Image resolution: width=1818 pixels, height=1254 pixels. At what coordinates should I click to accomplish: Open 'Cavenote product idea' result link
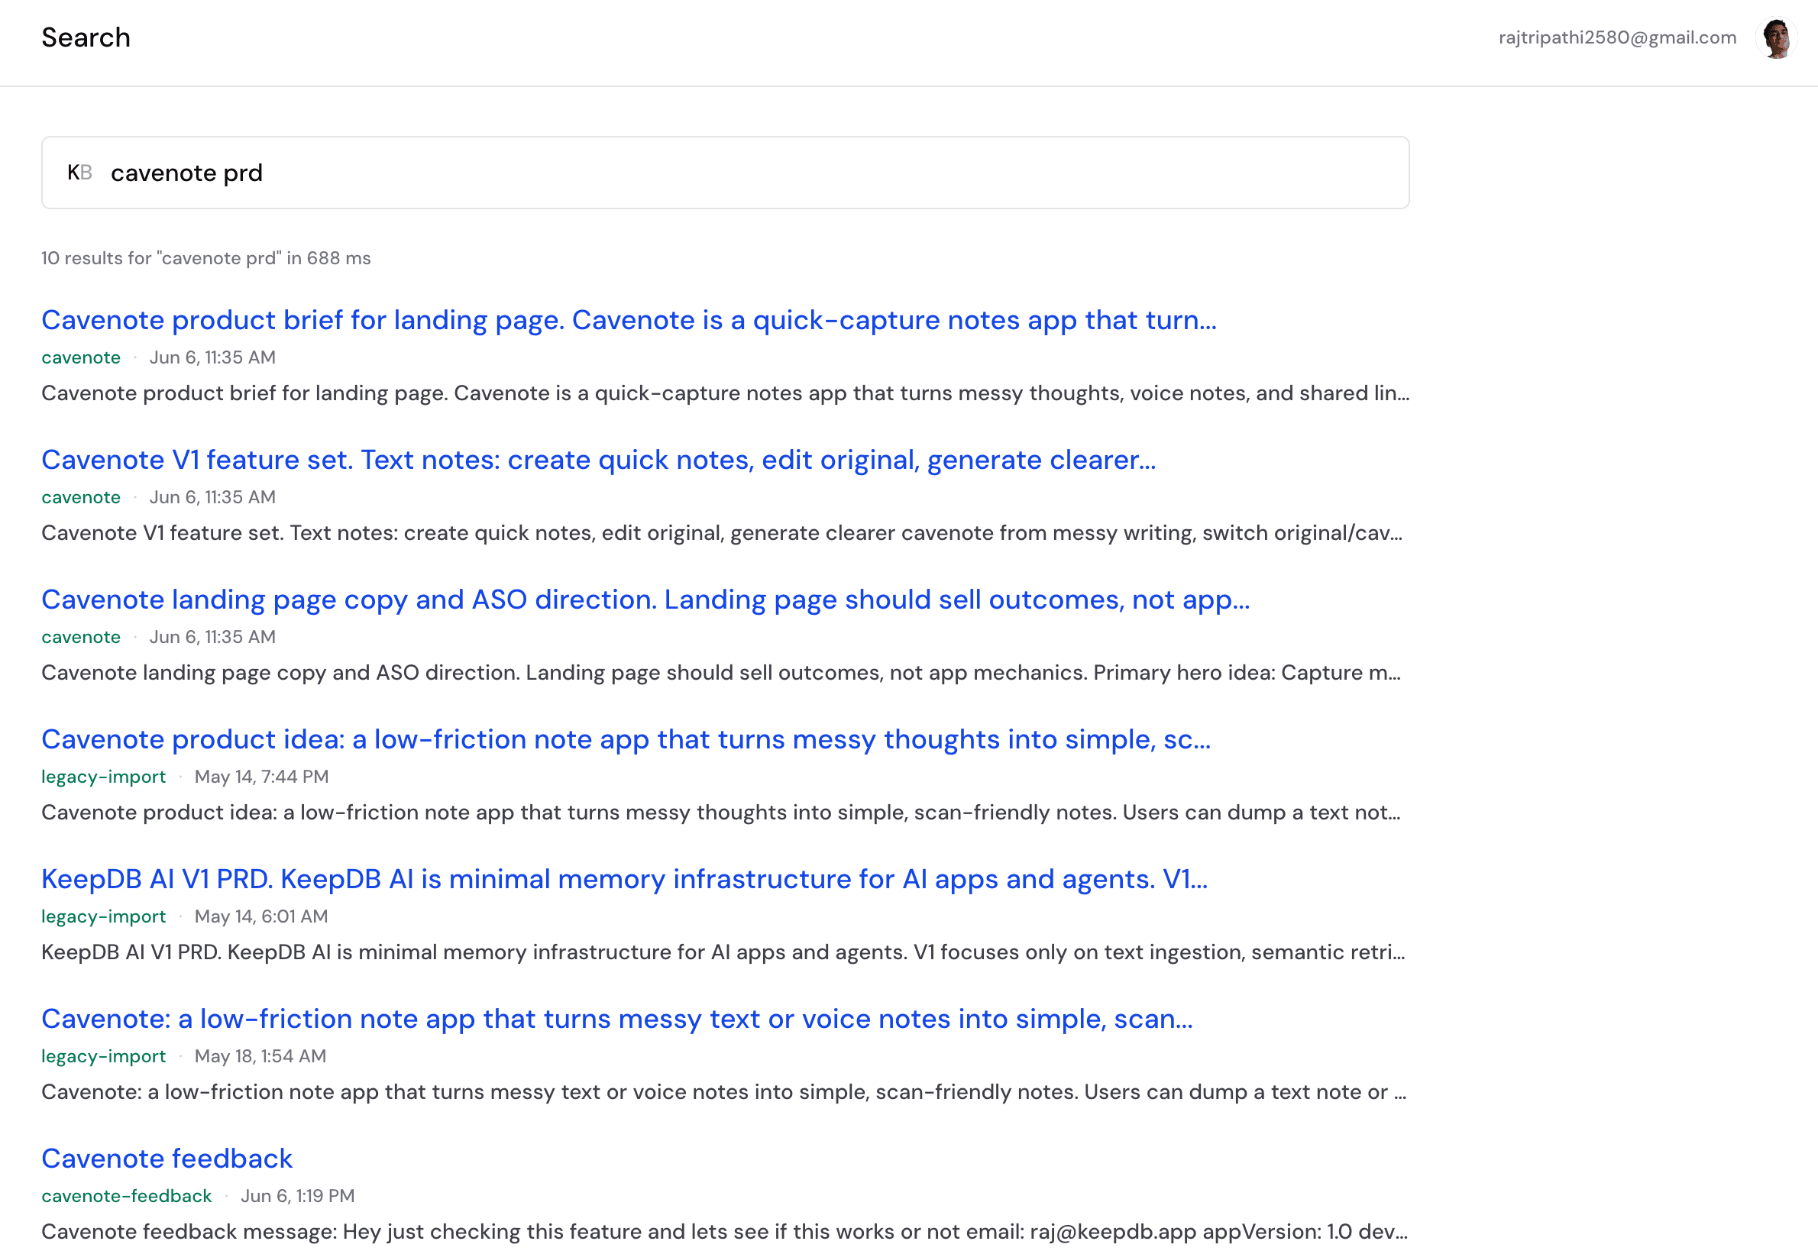click(x=626, y=739)
